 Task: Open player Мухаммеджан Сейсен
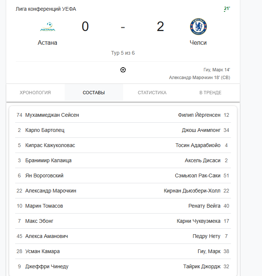point(52,115)
